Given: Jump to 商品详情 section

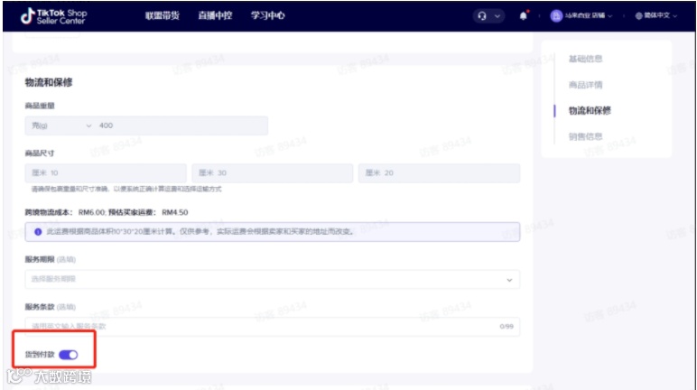Looking at the screenshot, I should click(x=585, y=85).
